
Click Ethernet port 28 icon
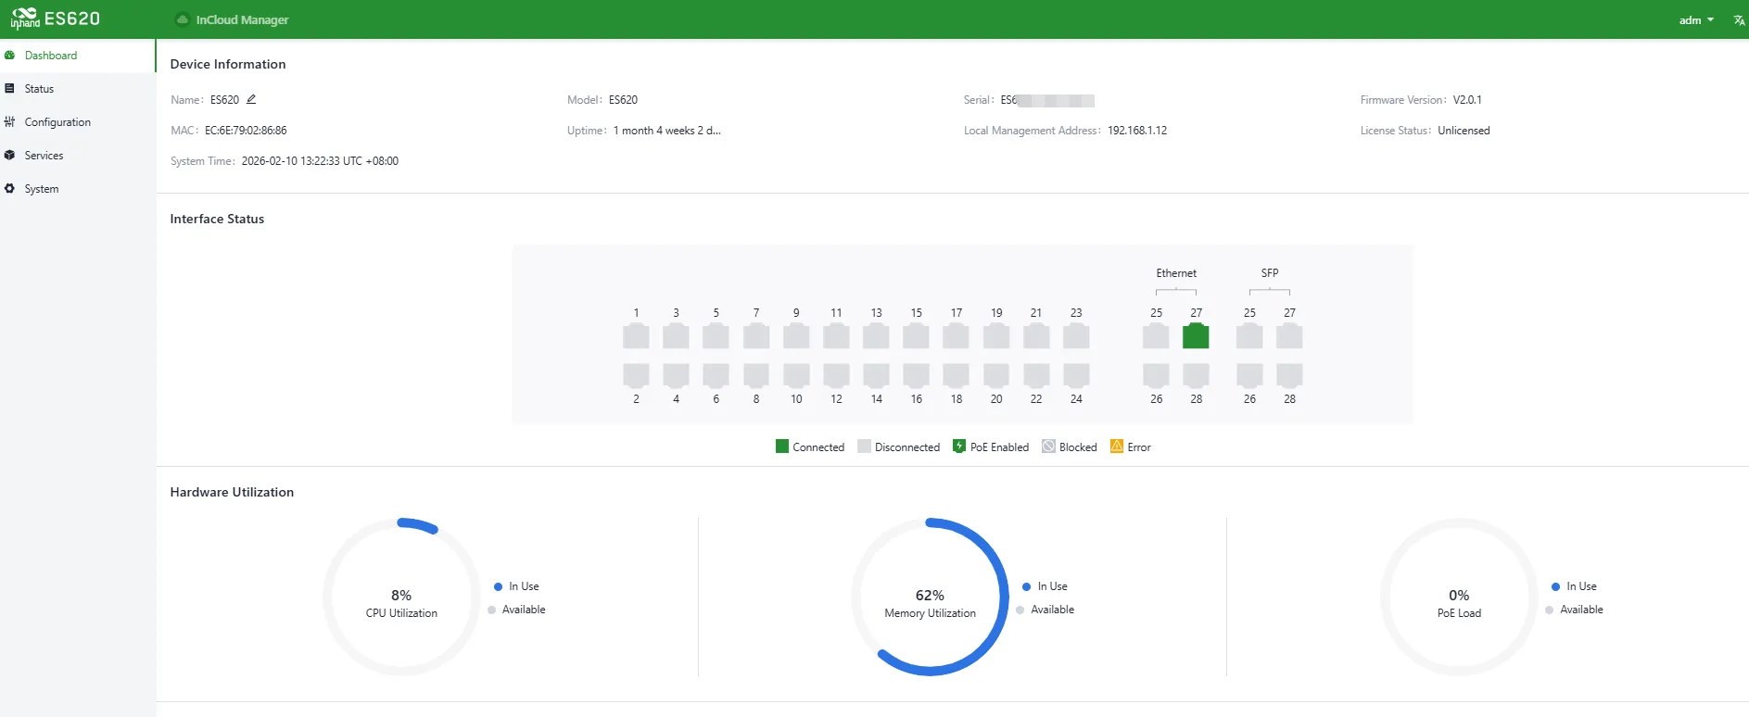click(x=1196, y=375)
